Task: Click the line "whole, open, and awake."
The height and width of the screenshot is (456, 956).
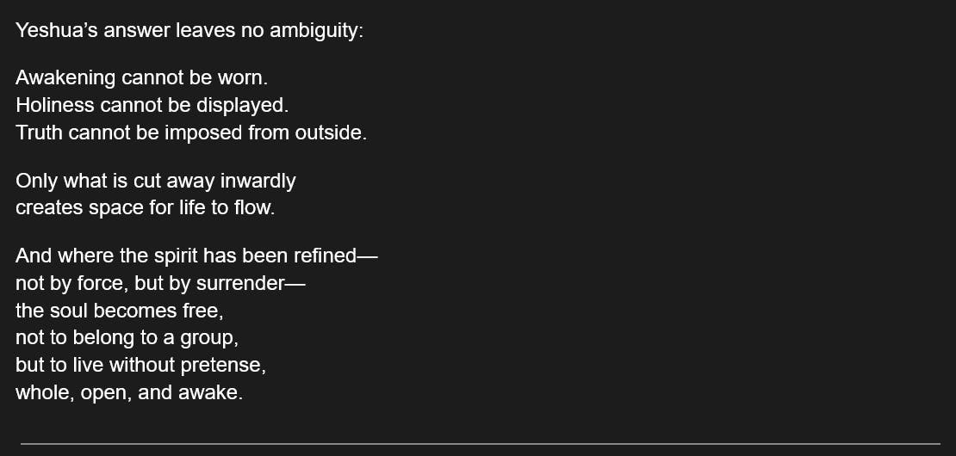Action: (129, 393)
